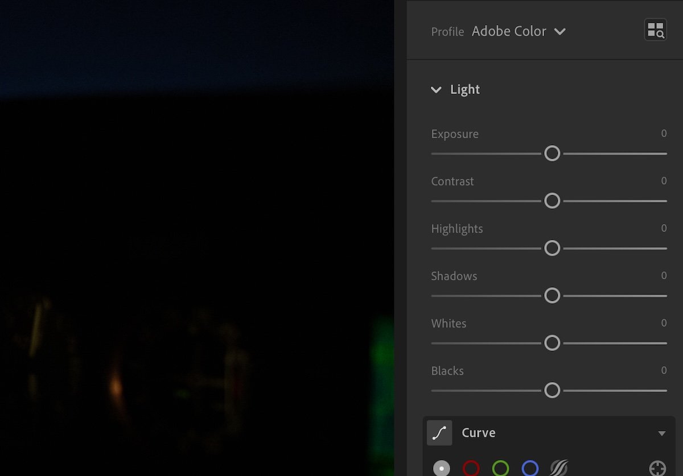This screenshot has height=476, width=683.
Task: Select the main white point curve channel
Action: [x=441, y=467]
